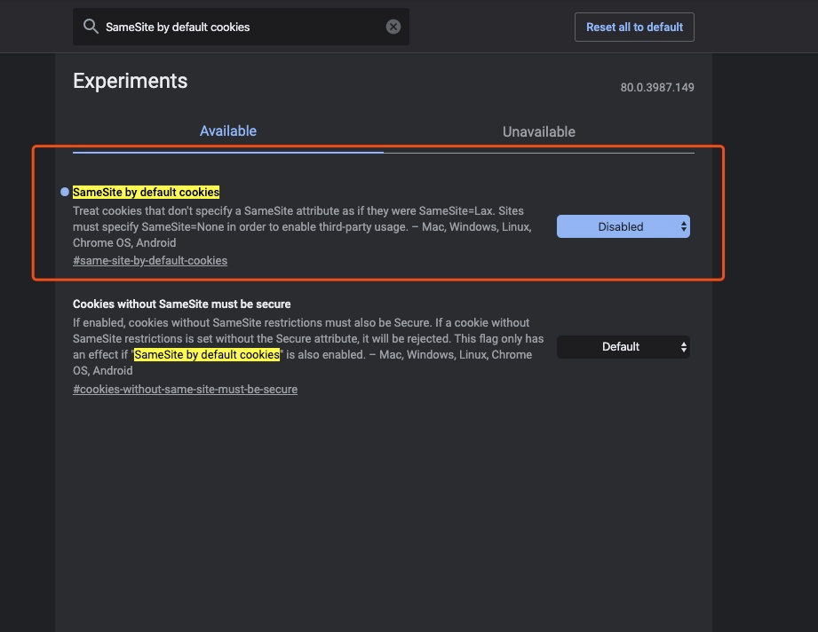Click the search magnifier icon

pyautogui.click(x=91, y=27)
